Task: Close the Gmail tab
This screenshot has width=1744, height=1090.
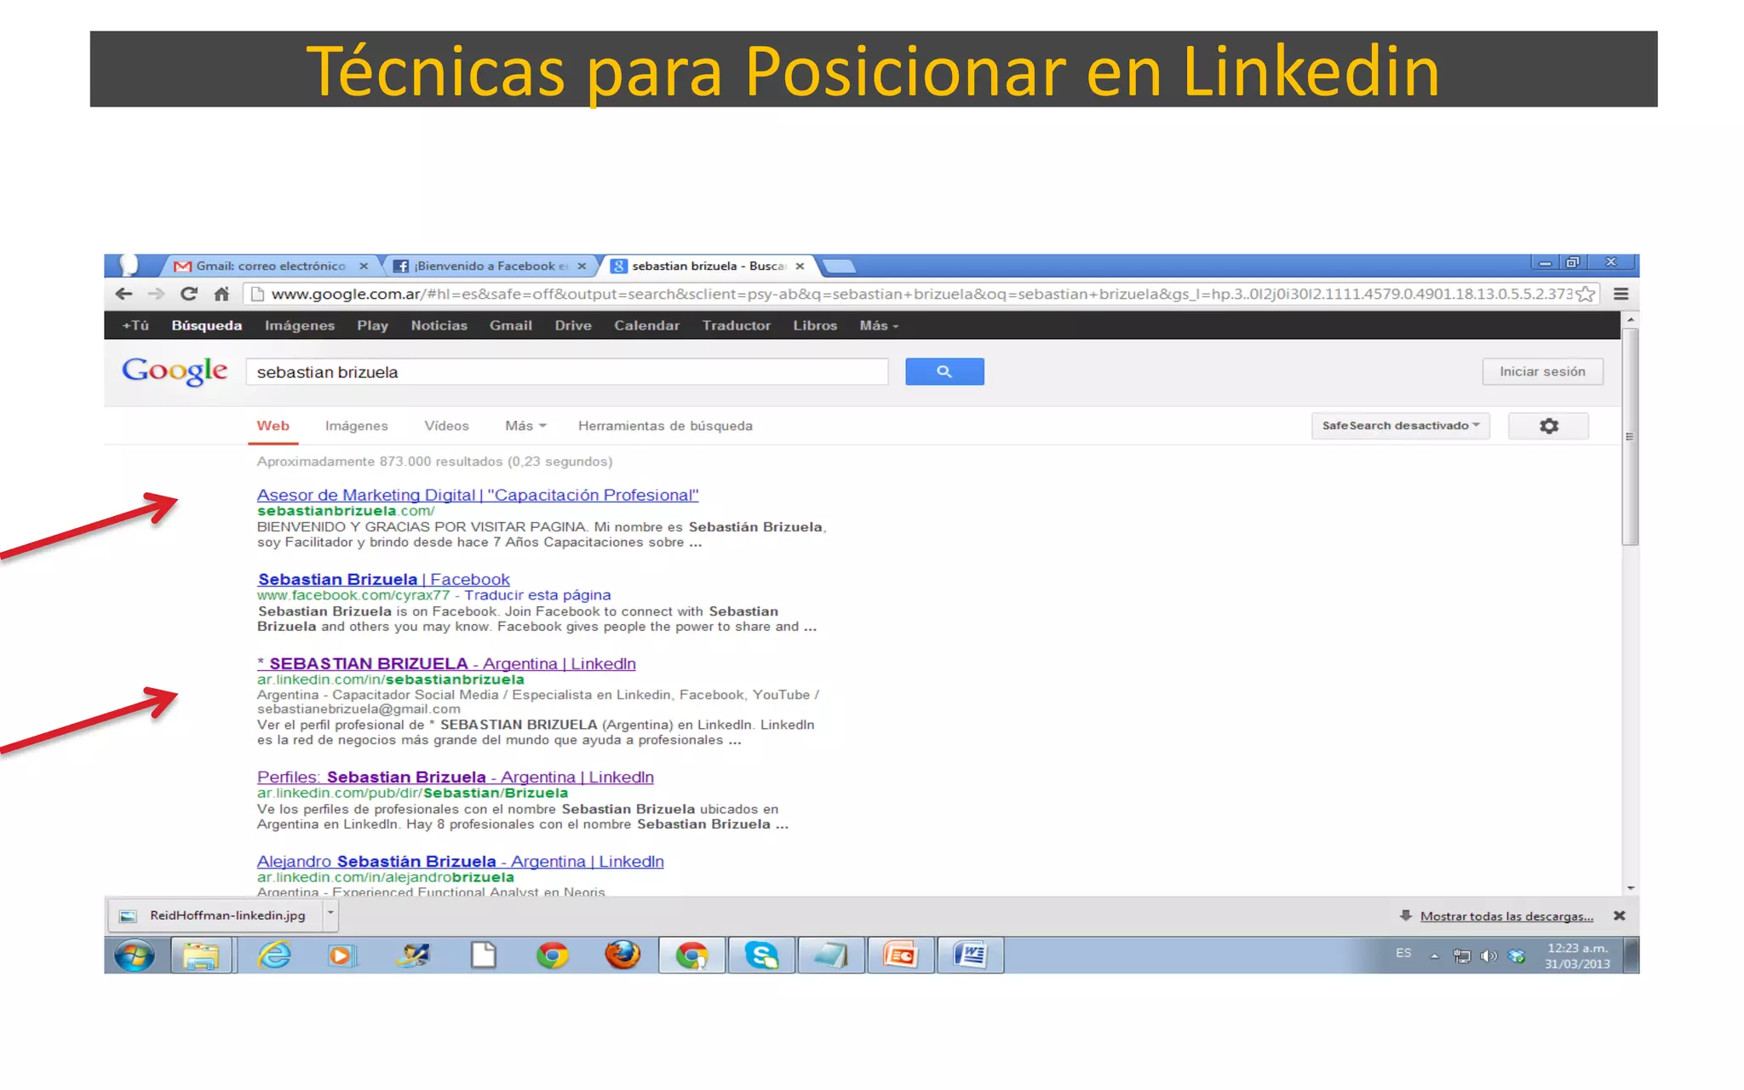Action: point(364,266)
